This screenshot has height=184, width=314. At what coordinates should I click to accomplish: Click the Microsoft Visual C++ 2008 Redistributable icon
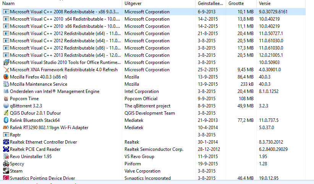6,12
